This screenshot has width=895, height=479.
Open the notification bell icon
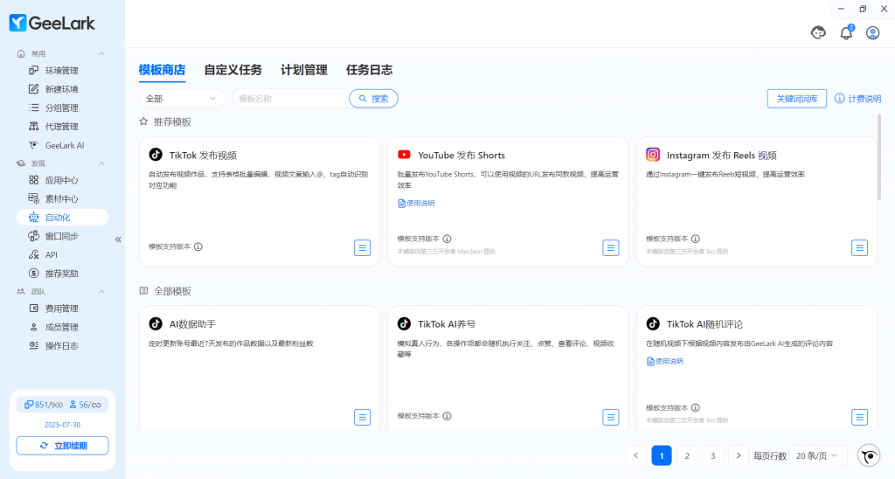pyautogui.click(x=845, y=33)
